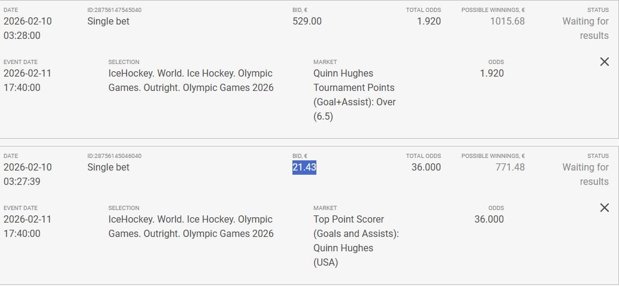Select the 529.00 bid amount

(307, 22)
